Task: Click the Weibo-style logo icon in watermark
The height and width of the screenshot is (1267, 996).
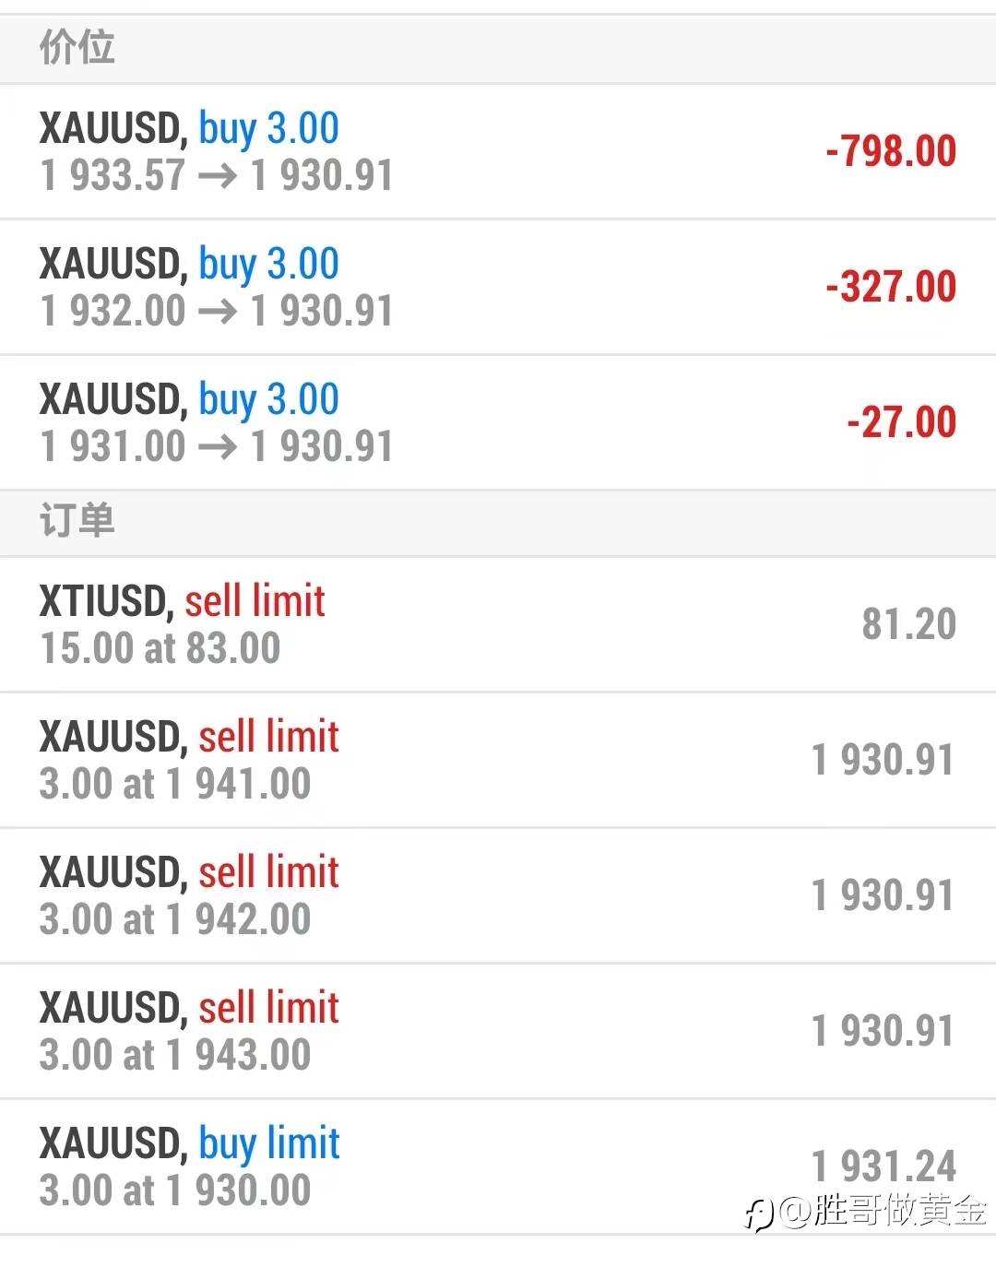Action: pyautogui.click(x=759, y=1214)
